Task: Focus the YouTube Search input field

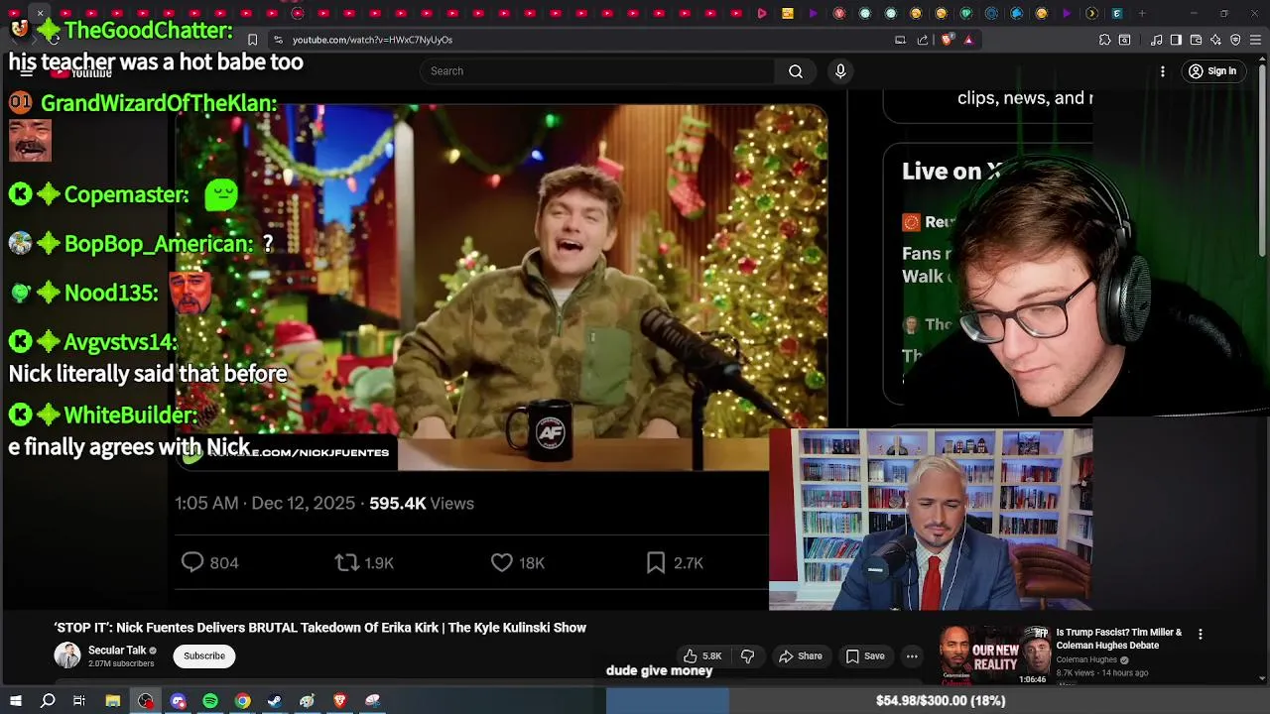Action: [x=599, y=71]
